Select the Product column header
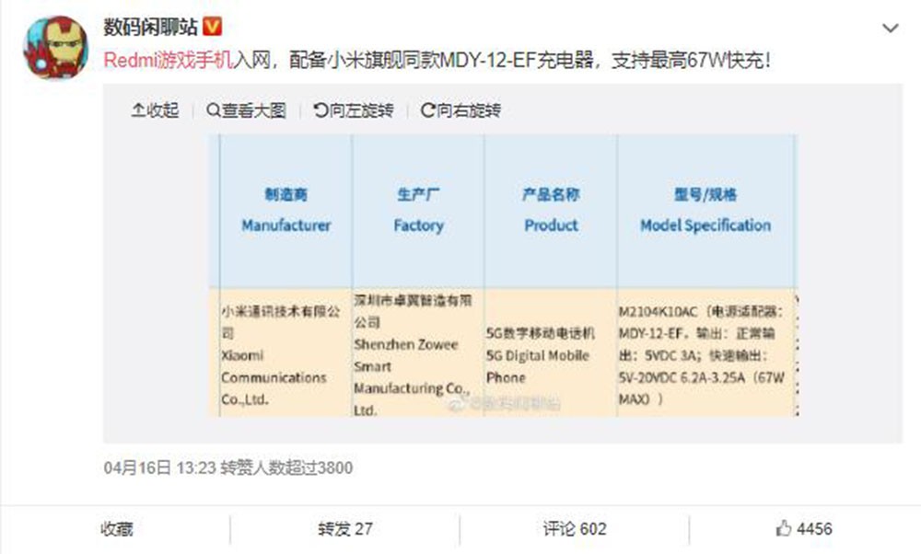 tap(551, 211)
